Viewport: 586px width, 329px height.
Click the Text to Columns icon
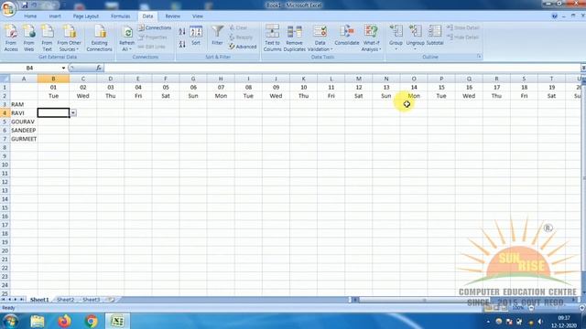pos(272,38)
